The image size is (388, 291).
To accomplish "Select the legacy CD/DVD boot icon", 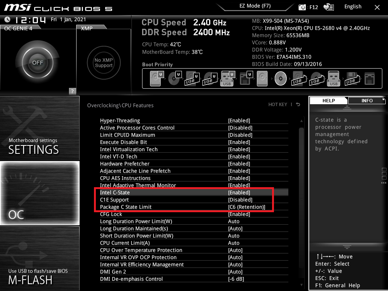I will tap(281, 78).
